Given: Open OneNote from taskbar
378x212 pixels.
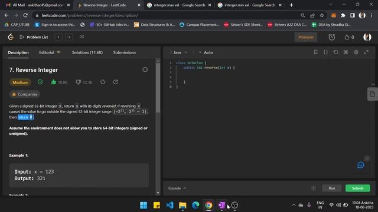Looking at the screenshot, I should (x=221, y=205).
